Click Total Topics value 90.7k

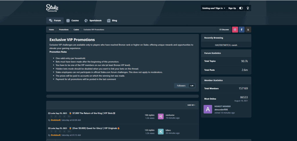click(245, 61)
